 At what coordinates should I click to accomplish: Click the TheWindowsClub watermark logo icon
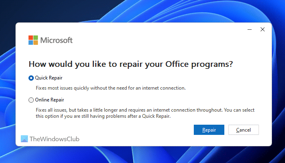24,139
